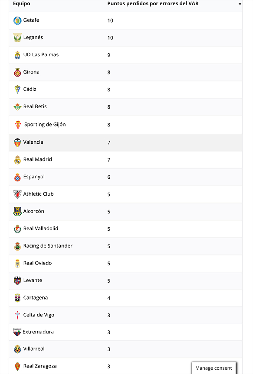Screen dimensions: 253x374
Task: Click the Puntos perdidos por errores del VAR header
Action: point(153,3)
